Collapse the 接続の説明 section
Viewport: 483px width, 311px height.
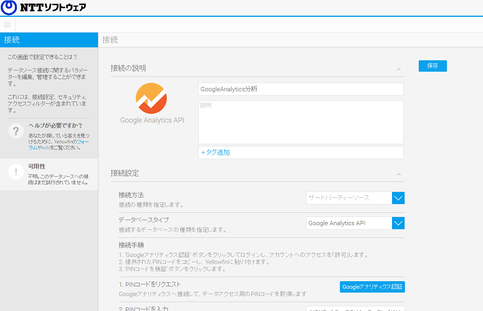[399, 69]
